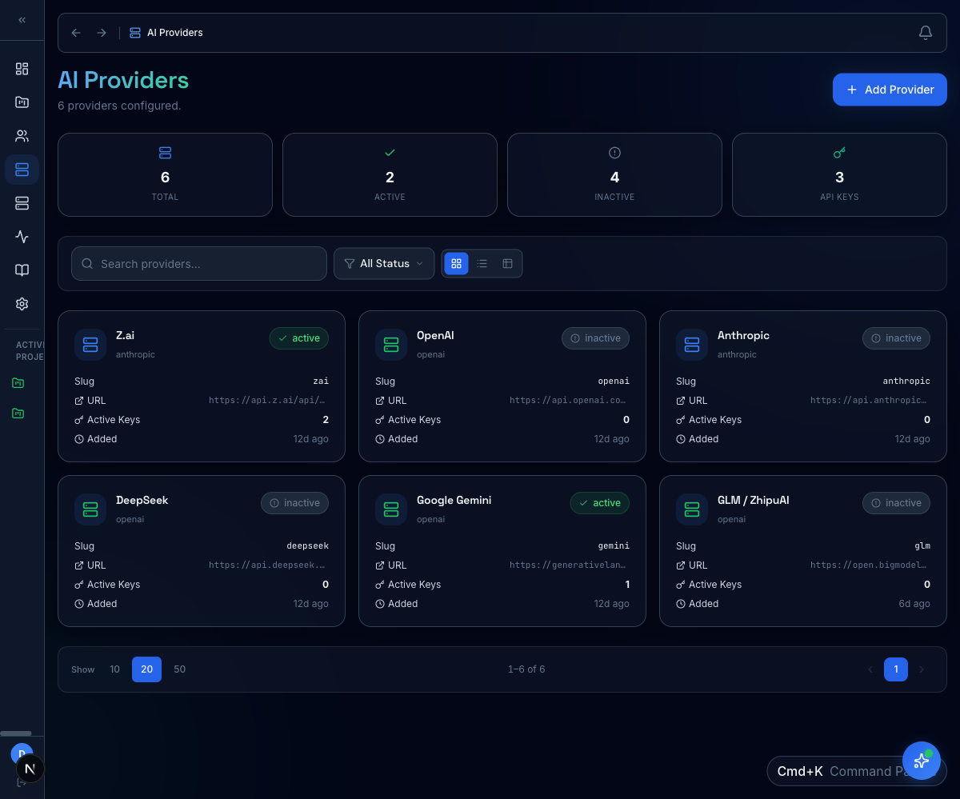Viewport: 960px width, 799px height.
Task: Open the DeepSeek provider title
Action: click(x=142, y=500)
